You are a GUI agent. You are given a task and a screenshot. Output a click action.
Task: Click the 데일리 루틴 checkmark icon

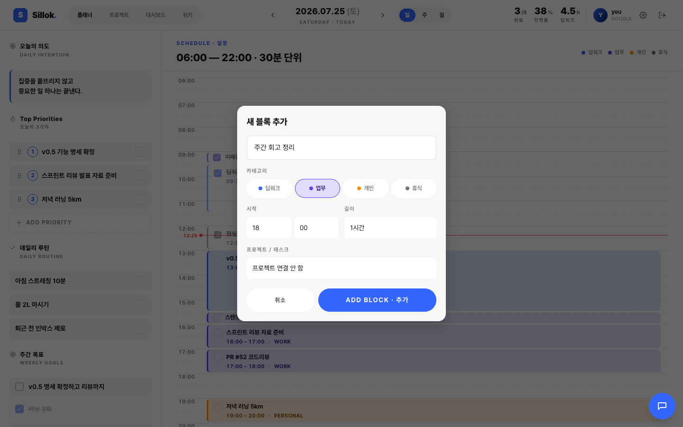click(13, 248)
